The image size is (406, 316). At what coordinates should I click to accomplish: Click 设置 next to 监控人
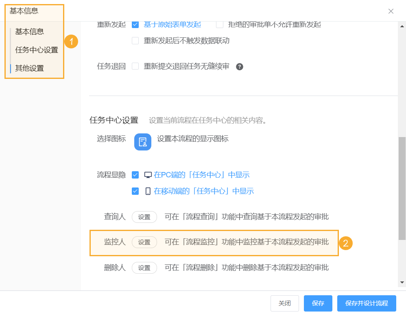click(144, 242)
